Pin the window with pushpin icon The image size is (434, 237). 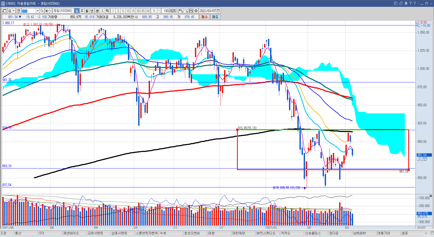[x=406, y=3]
